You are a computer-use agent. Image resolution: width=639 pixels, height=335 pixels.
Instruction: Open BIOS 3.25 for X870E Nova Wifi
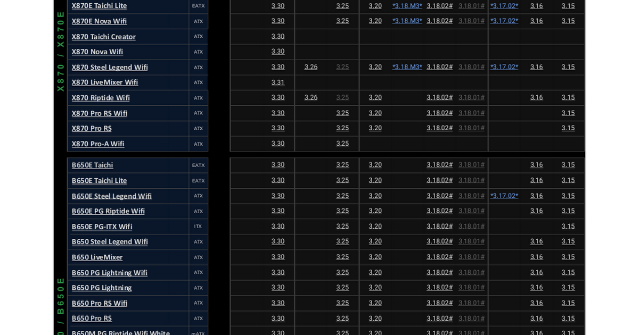tap(342, 21)
